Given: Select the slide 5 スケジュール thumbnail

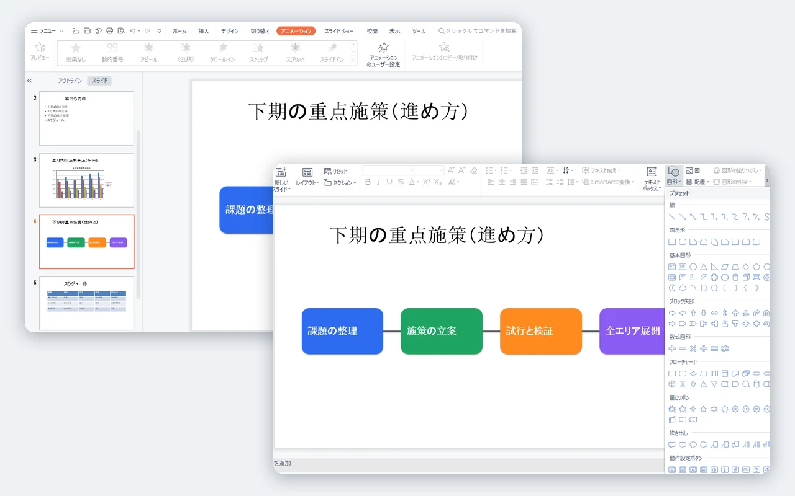Looking at the screenshot, I should pyautogui.click(x=86, y=303).
